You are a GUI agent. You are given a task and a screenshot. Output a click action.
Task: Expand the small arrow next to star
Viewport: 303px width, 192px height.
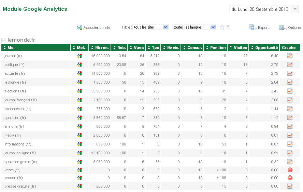tap(228, 28)
